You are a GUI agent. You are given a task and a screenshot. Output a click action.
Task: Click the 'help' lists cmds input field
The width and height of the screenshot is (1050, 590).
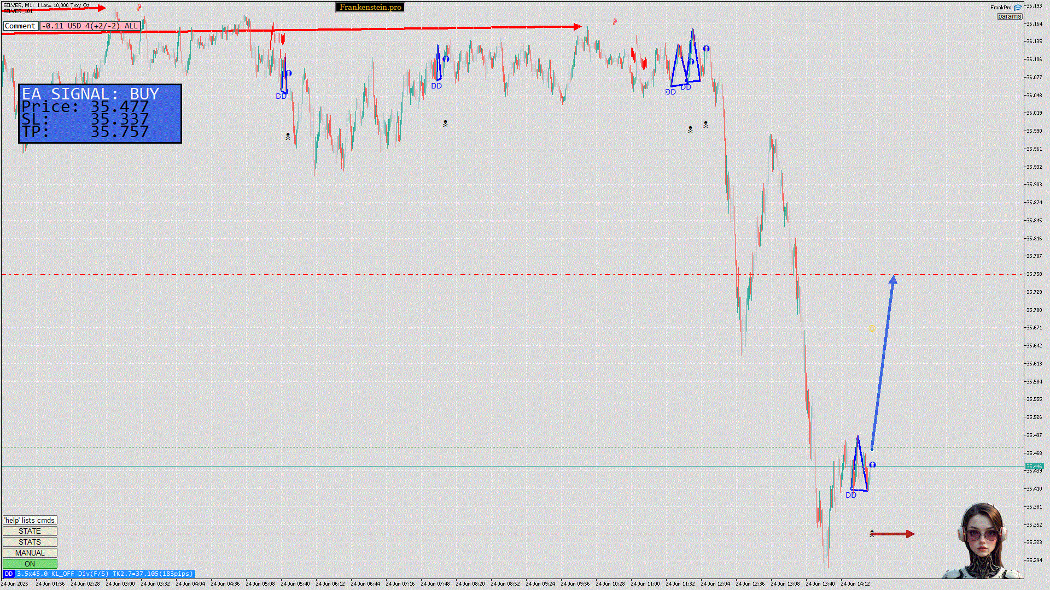pos(30,520)
